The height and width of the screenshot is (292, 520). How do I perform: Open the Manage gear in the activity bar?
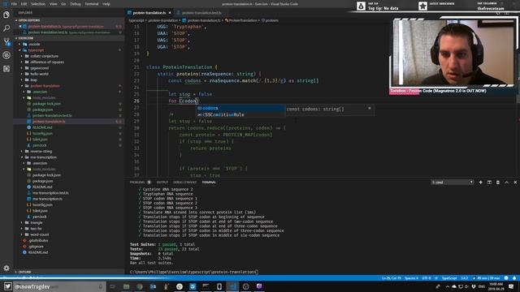[x=6, y=268]
